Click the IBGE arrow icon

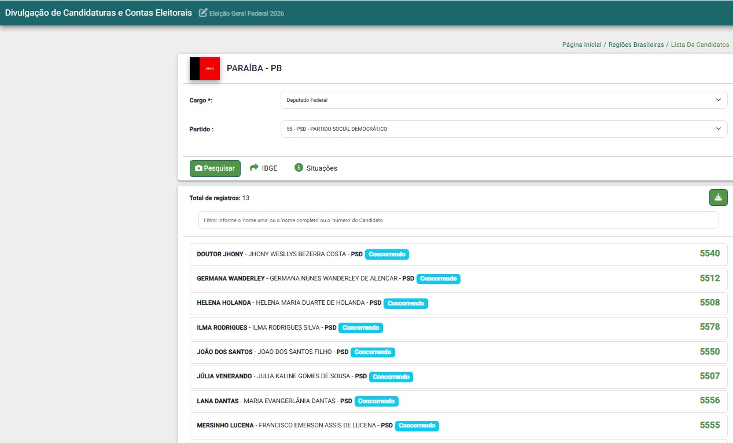point(254,168)
